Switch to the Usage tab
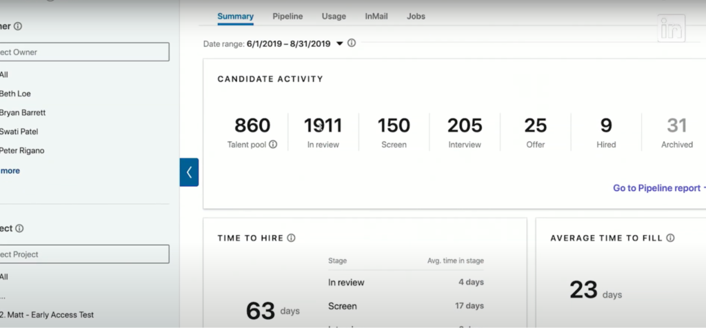 (x=334, y=16)
